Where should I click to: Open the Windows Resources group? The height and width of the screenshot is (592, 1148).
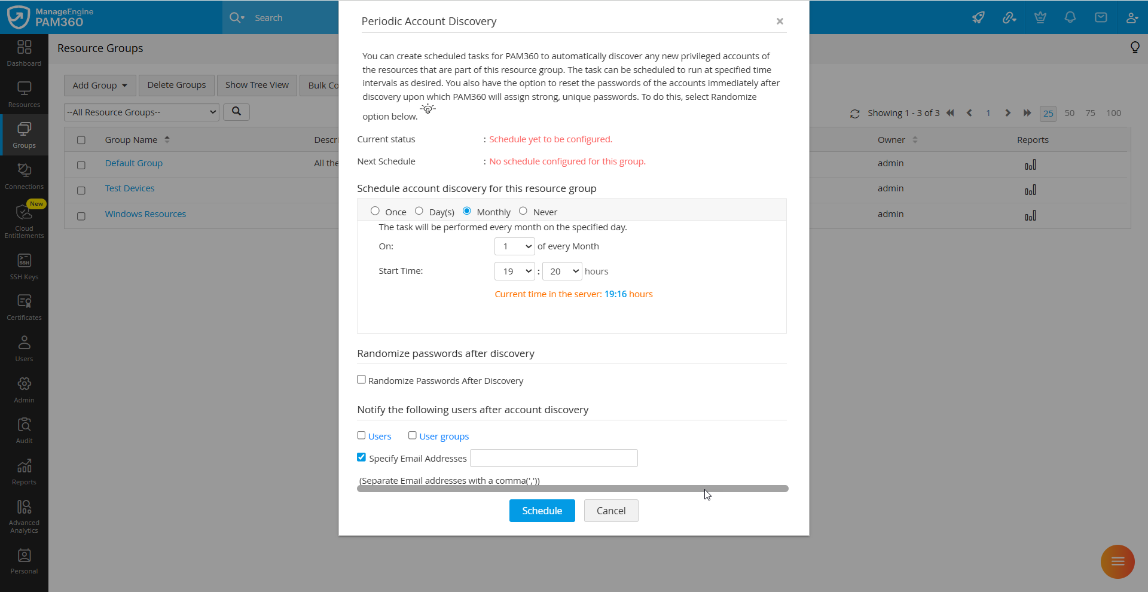(x=145, y=213)
